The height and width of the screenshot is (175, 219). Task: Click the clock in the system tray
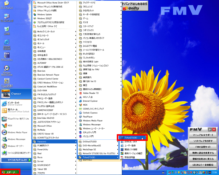tap(214, 172)
